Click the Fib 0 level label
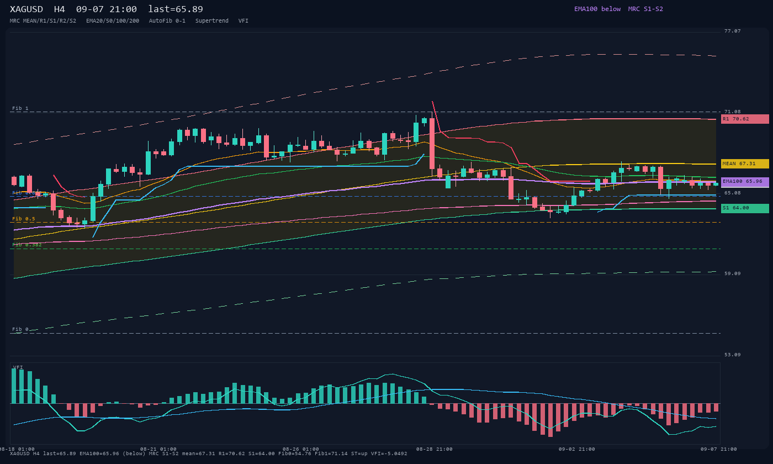 [20, 329]
